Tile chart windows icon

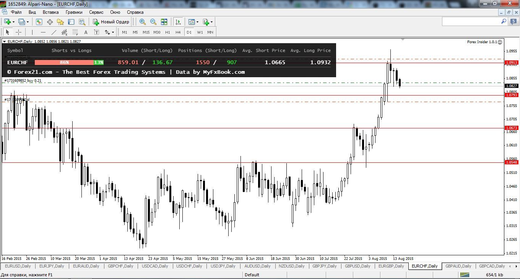click(x=164, y=22)
